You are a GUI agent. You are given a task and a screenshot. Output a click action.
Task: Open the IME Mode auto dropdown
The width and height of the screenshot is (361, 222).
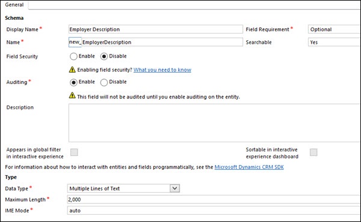click(214, 210)
